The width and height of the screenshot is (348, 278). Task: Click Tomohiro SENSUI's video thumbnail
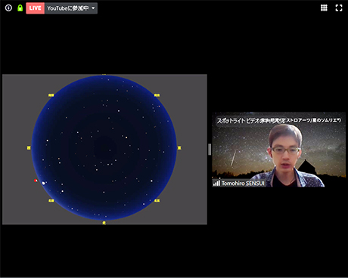[x=278, y=150]
